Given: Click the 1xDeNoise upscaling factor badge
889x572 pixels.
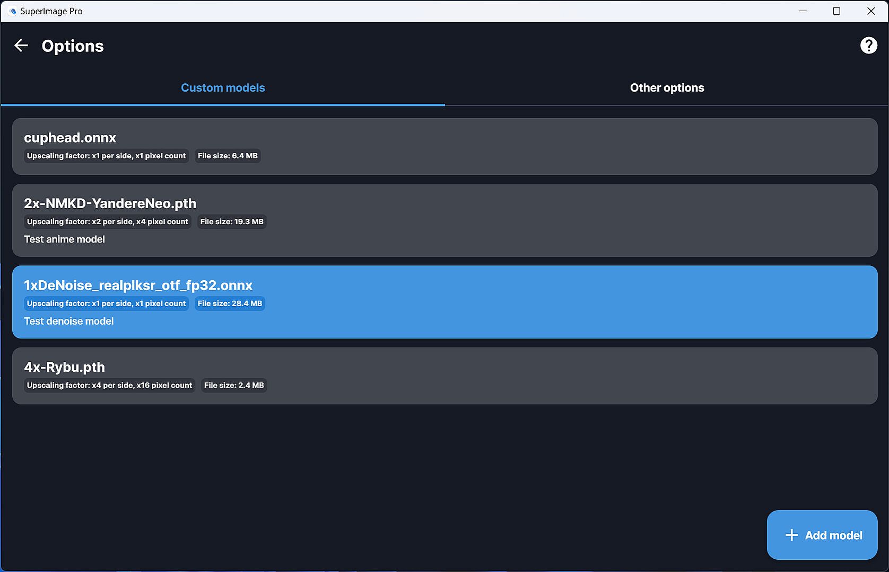Looking at the screenshot, I should pyautogui.click(x=106, y=303).
